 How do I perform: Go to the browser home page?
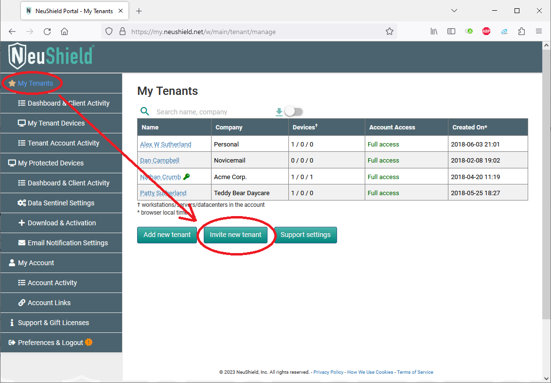click(x=64, y=32)
